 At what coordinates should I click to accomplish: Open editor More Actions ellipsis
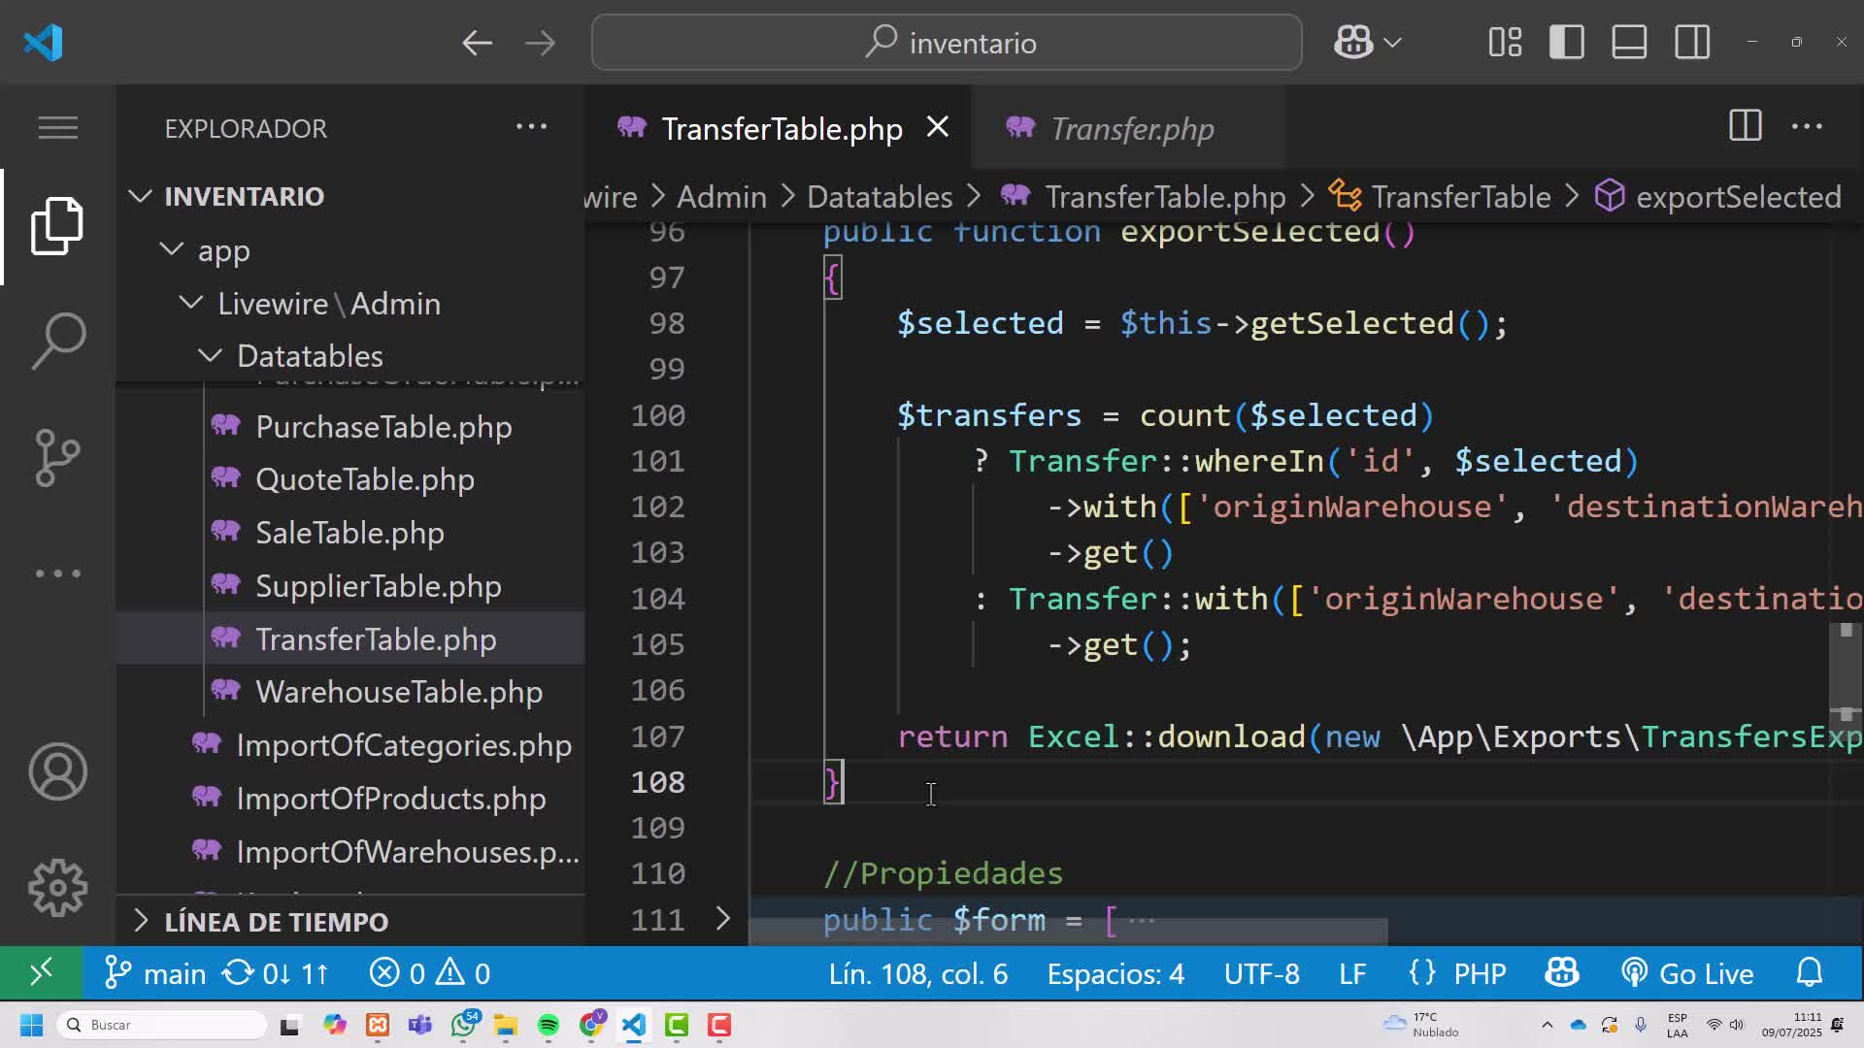coord(1807,126)
